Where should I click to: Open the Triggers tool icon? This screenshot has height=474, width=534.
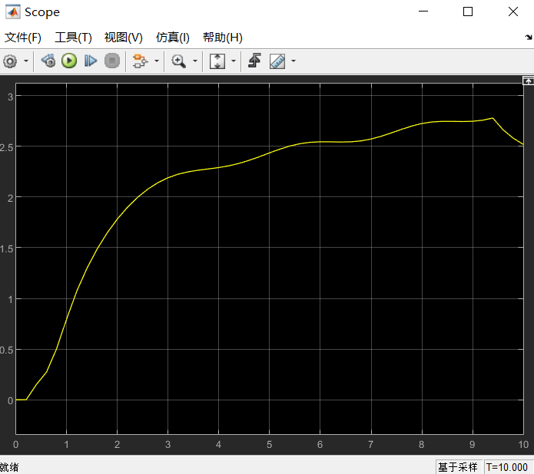(x=255, y=61)
